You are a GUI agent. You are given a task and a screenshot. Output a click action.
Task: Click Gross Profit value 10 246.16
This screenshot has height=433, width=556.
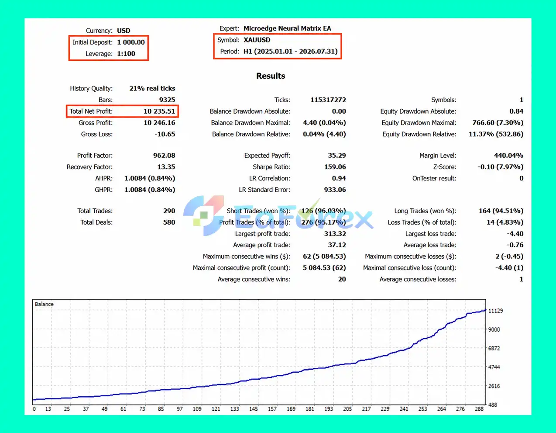[159, 123]
